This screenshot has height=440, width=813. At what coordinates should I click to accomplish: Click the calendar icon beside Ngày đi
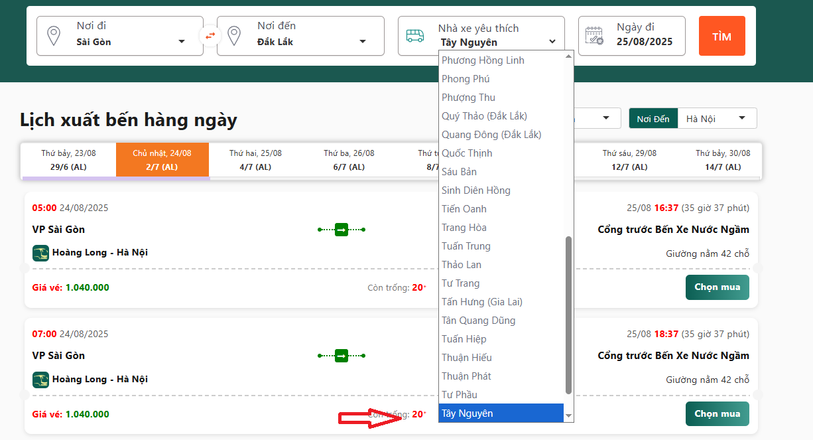pyautogui.click(x=594, y=35)
